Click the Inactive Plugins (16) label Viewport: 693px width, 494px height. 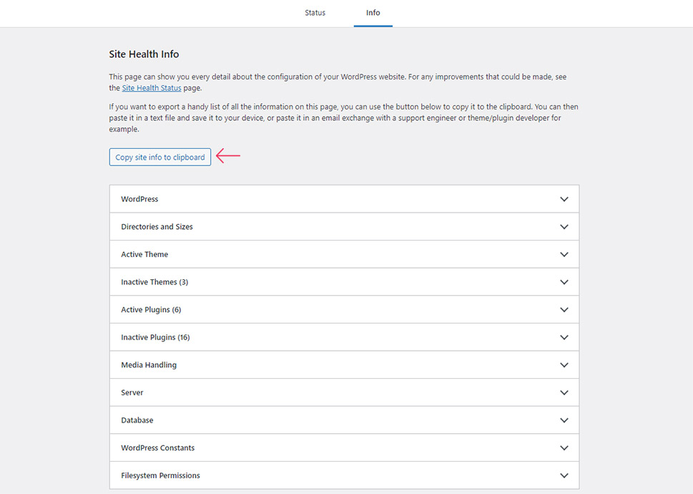(156, 337)
